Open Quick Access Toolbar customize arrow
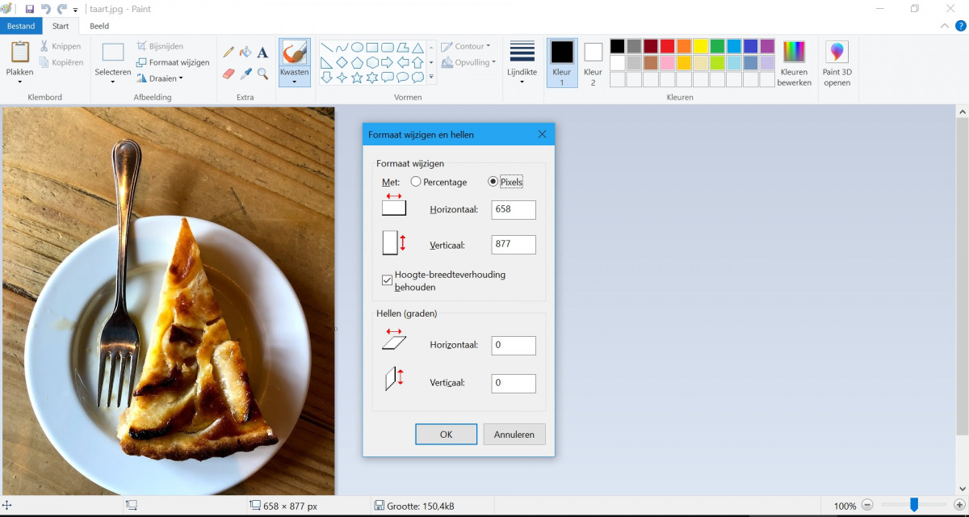 pyautogui.click(x=76, y=10)
